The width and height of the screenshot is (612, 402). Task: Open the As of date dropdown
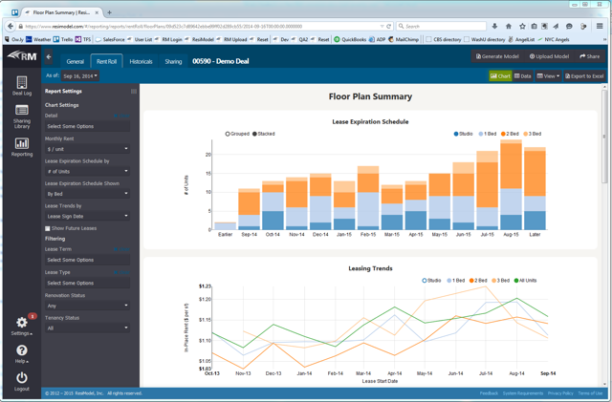click(x=80, y=75)
